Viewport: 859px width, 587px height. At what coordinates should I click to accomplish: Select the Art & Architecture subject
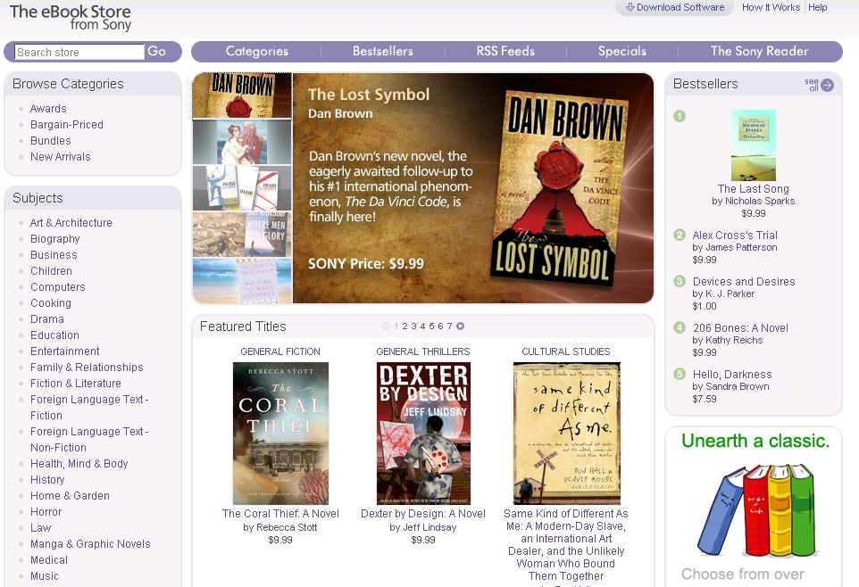tap(71, 222)
